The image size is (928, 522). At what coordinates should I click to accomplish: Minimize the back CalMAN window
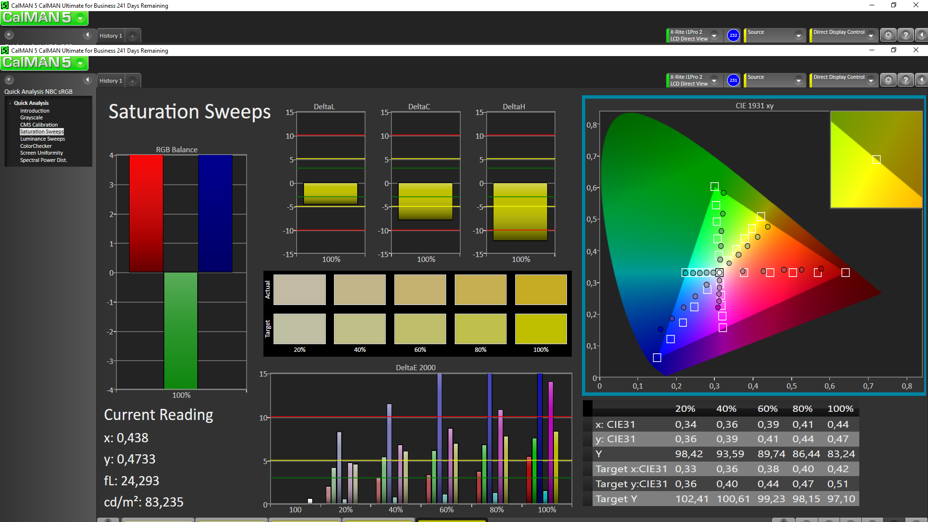pyautogui.click(x=872, y=5)
